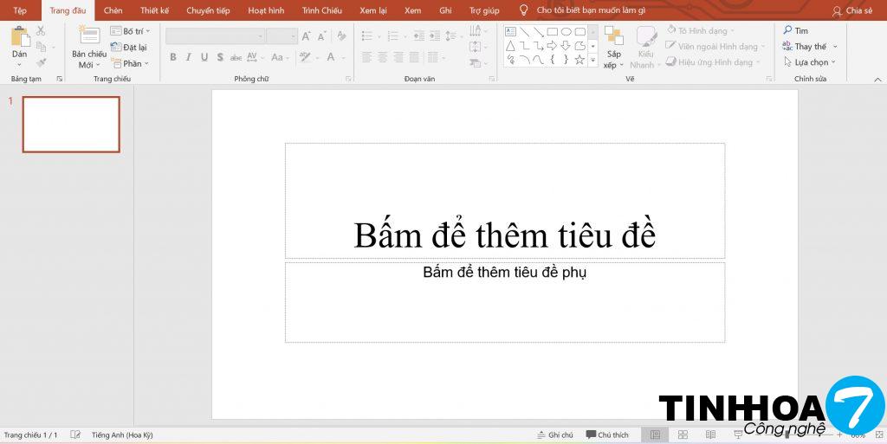Open the Sắp xếp (Arrange) tool
The image size is (887, 444).
click(613, 48)
